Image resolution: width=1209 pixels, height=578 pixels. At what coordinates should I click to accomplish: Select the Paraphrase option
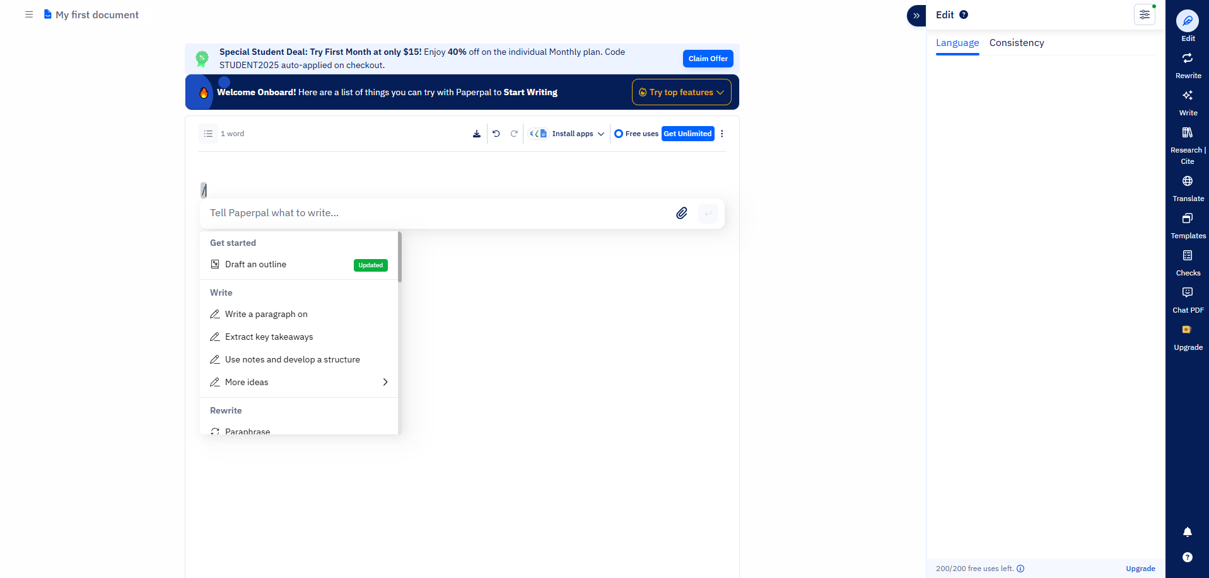pyautogui.click(x=299, y=431)
